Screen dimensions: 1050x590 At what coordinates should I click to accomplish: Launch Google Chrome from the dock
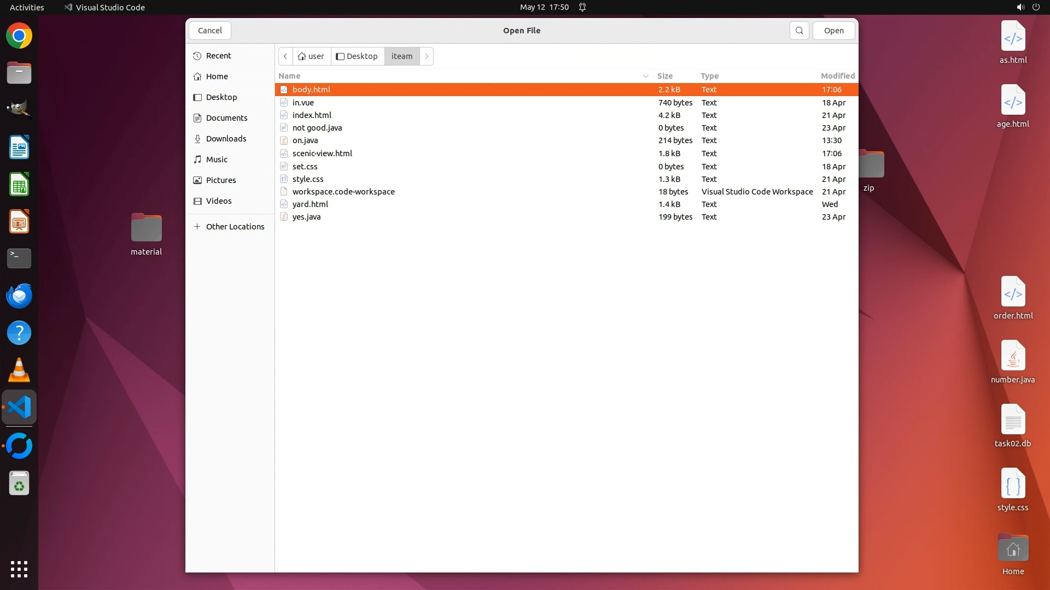point(19,36)
